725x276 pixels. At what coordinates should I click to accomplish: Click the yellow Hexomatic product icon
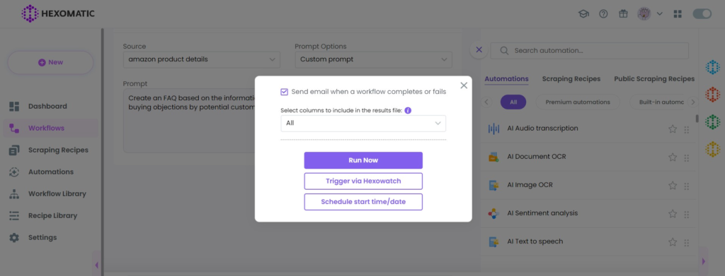pos(712,149)
